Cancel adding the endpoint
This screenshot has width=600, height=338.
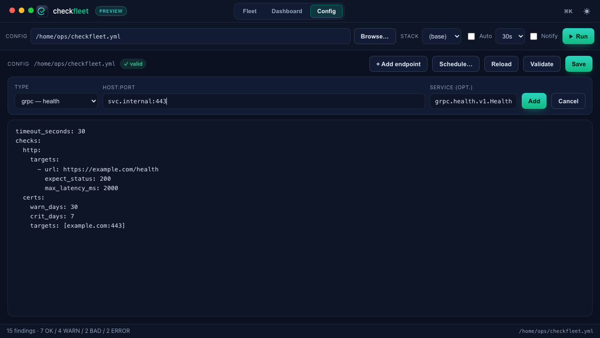coord(568,101)
